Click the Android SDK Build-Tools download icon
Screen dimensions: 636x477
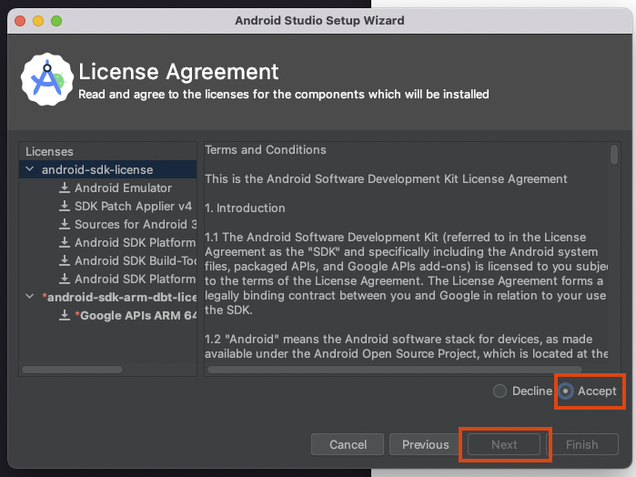64,260
